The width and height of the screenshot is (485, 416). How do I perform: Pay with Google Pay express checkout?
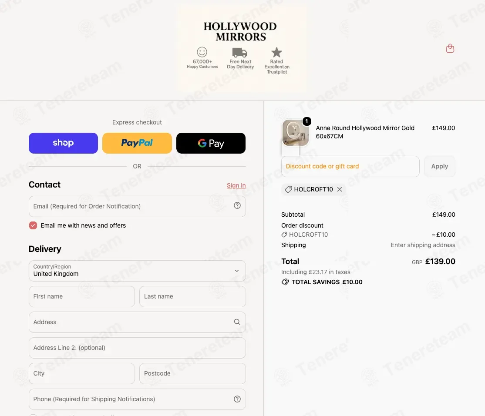[x=211, y=143]
